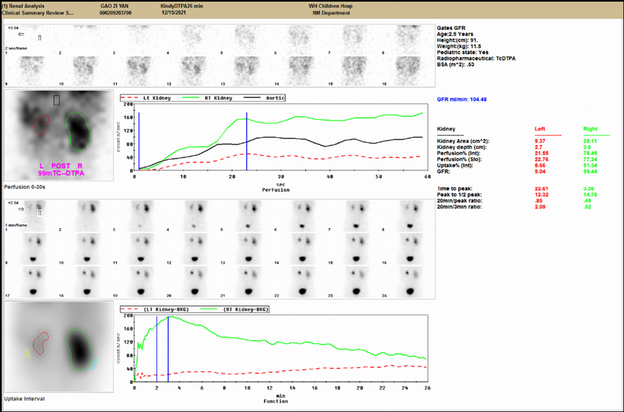Screen dimensions: 624x412
Task: Click the 'WH Children Hosp' header text
Action: point(330,6)
